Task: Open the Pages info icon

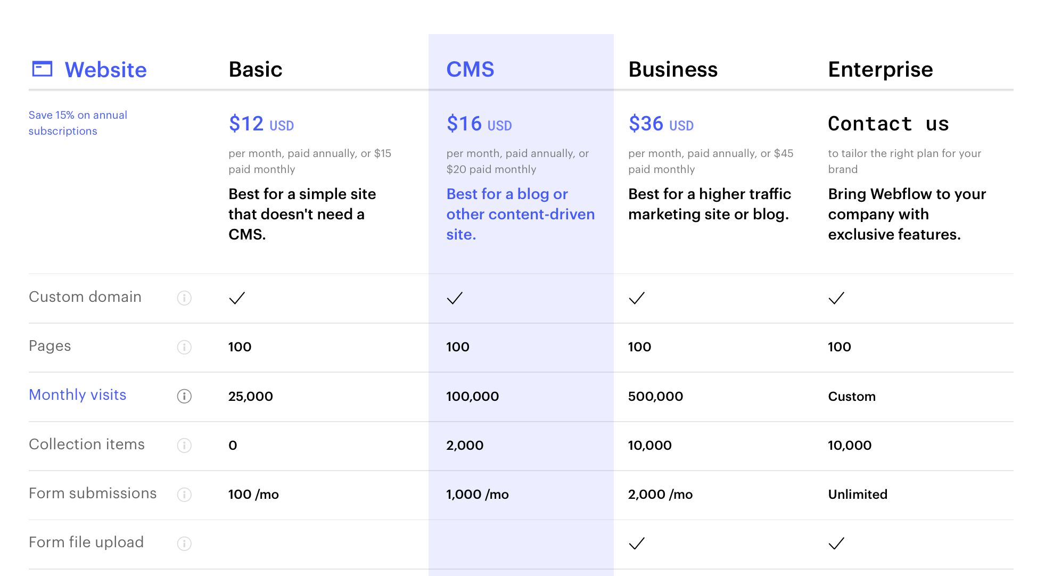Action: point(184,347)
